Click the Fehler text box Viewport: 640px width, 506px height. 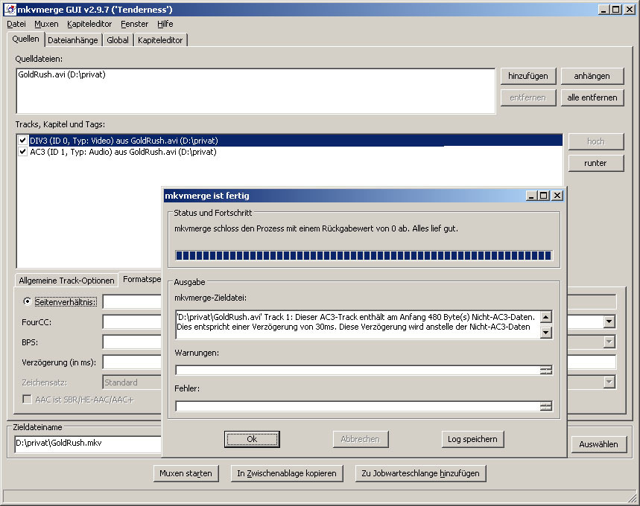point(358,406)
